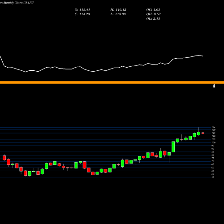The image size is (224, 224).
Task: Select the close value 'C: 114.23'
Action: click(82, 14)
